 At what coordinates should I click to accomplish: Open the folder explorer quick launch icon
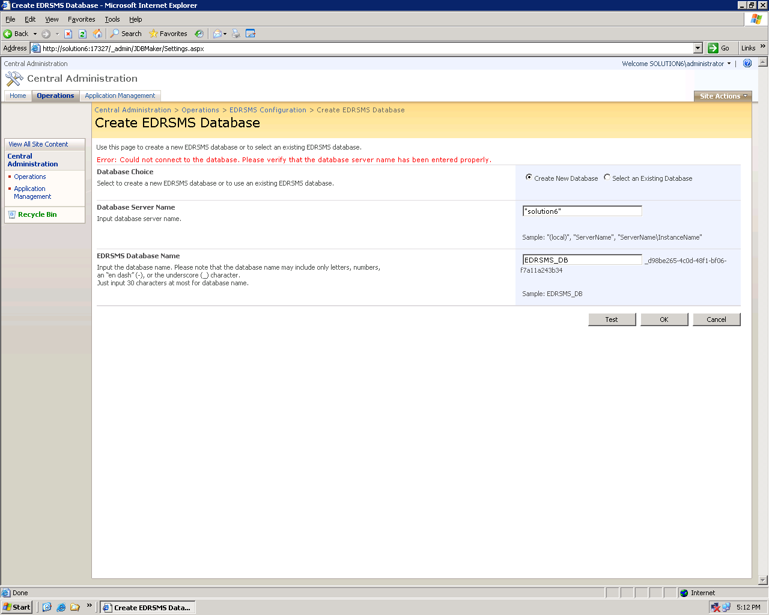point(75,607)
